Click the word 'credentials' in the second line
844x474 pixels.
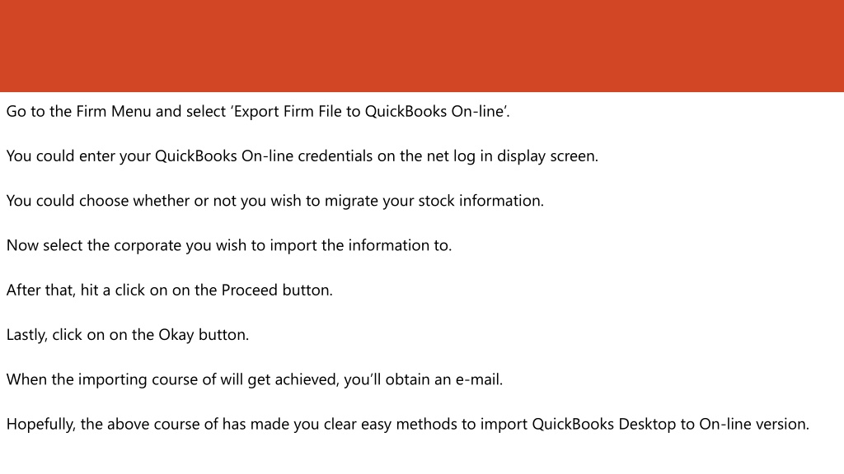(335, 156)
